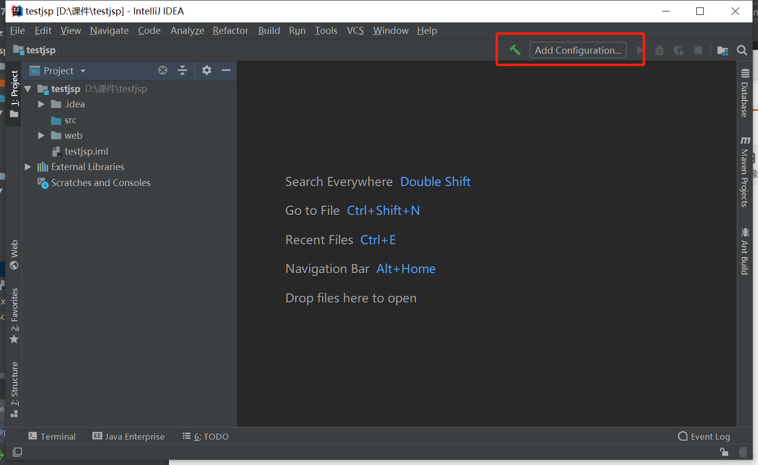Select the web folder label
The height and width of the screenshot is (465, 758).
[x=73, y=136]
